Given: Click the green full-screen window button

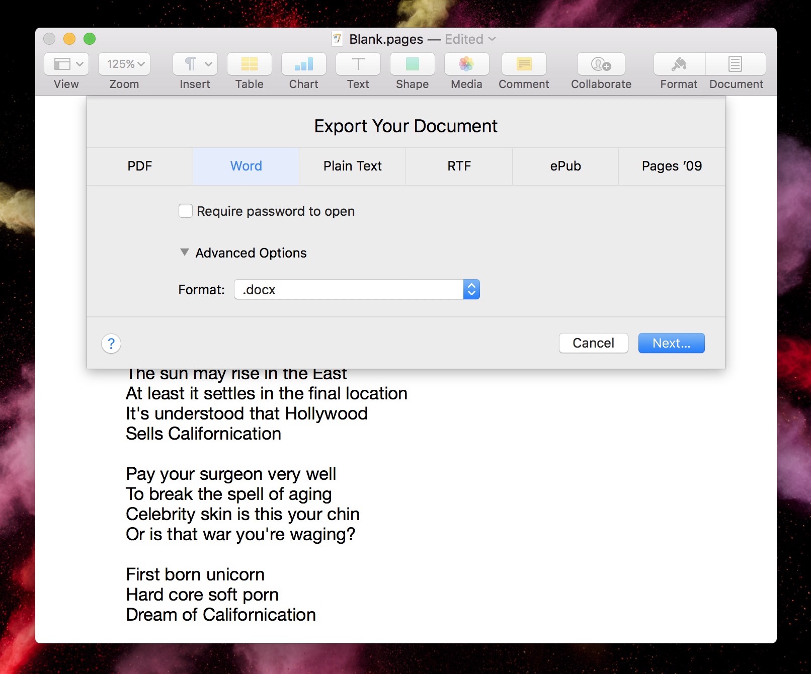Looking at the screenshot, I should pos(90,39).
